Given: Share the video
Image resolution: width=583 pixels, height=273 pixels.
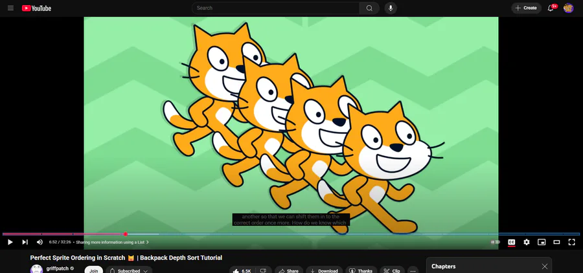Looking at the screenshot, I should click(x=288, y=270).
